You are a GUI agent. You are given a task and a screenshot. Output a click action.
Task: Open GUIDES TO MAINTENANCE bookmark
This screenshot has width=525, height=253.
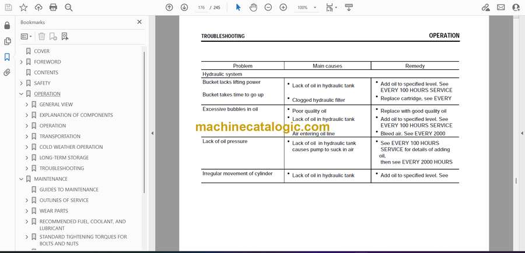point(69,190)
